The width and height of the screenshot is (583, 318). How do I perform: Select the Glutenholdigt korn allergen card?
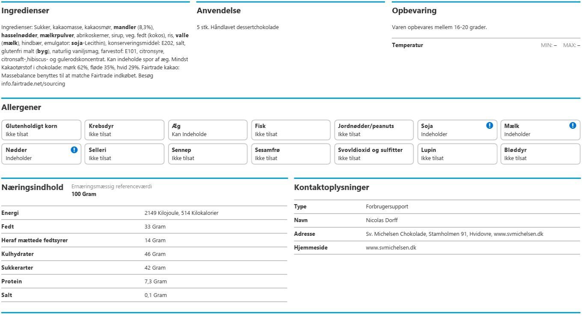point(41,130)
